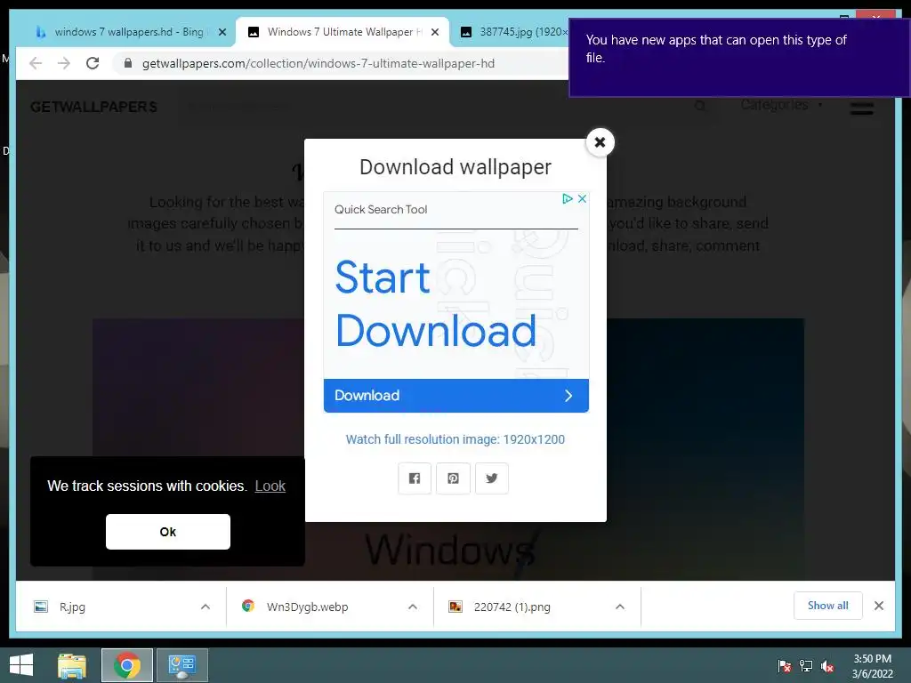911x683 pixels.
Task: Click the new apps notification banner
Action: (739, 58)
